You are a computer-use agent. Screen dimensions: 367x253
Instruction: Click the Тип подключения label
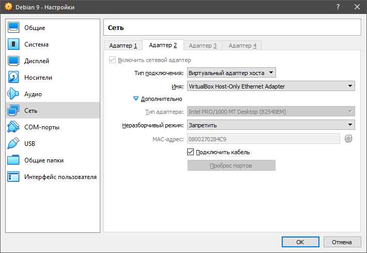pyautogui.click(x=159, y=73)
